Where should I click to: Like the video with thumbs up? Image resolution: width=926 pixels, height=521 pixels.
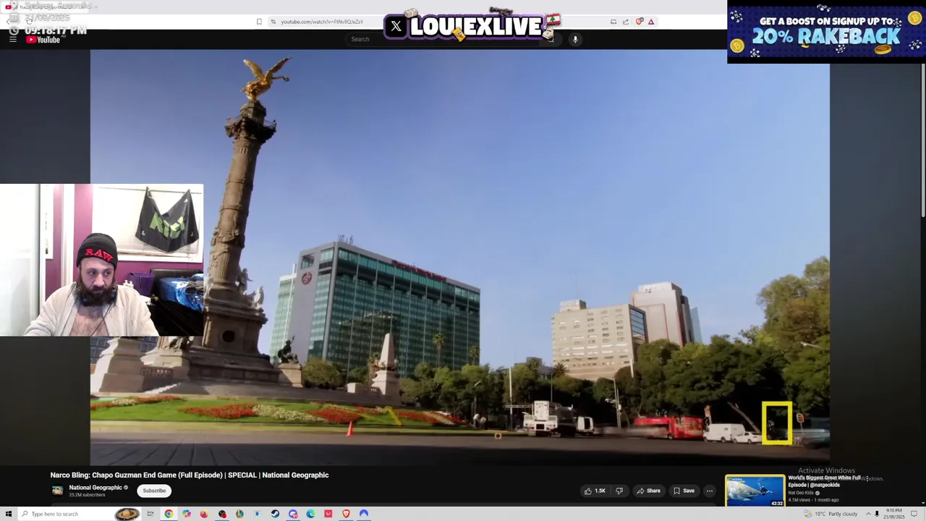pyautogui.click(x=595, y=491)
